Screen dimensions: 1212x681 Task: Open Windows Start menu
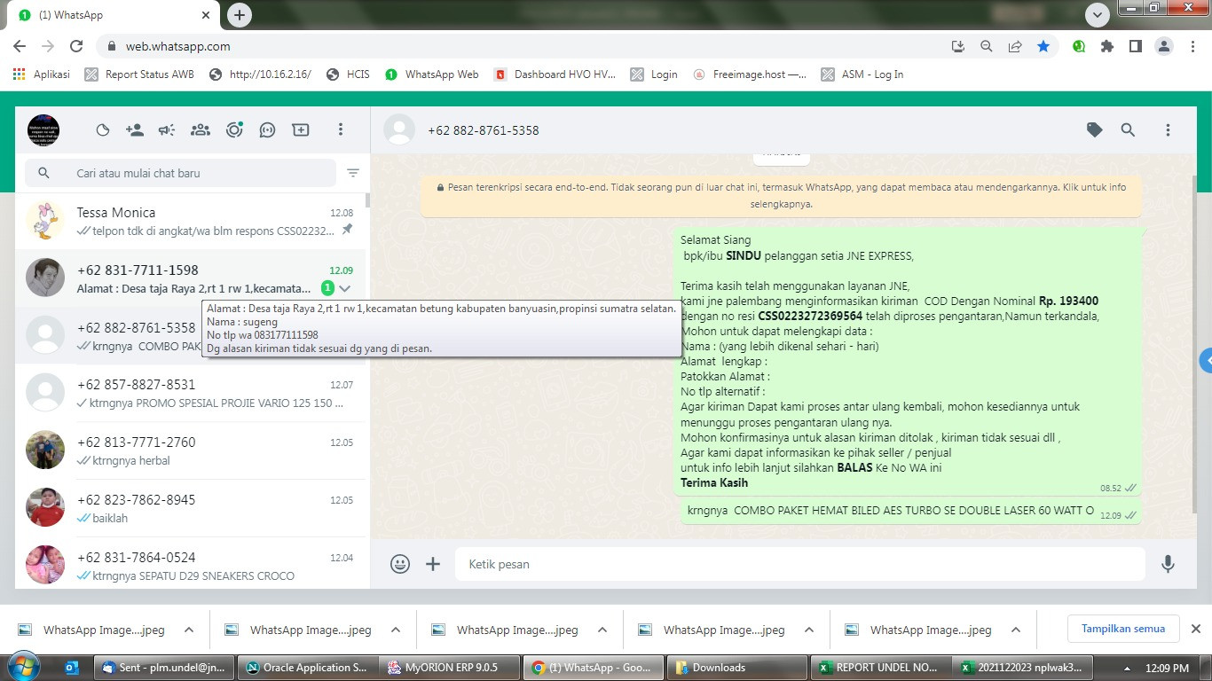(23, 667)
